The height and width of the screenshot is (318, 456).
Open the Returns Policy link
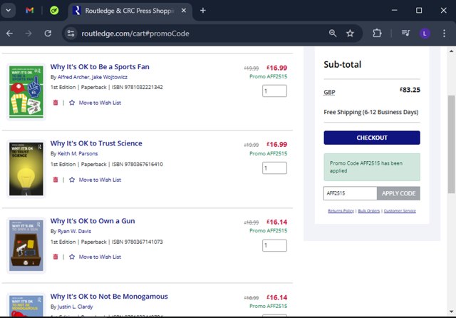point(341,210)
